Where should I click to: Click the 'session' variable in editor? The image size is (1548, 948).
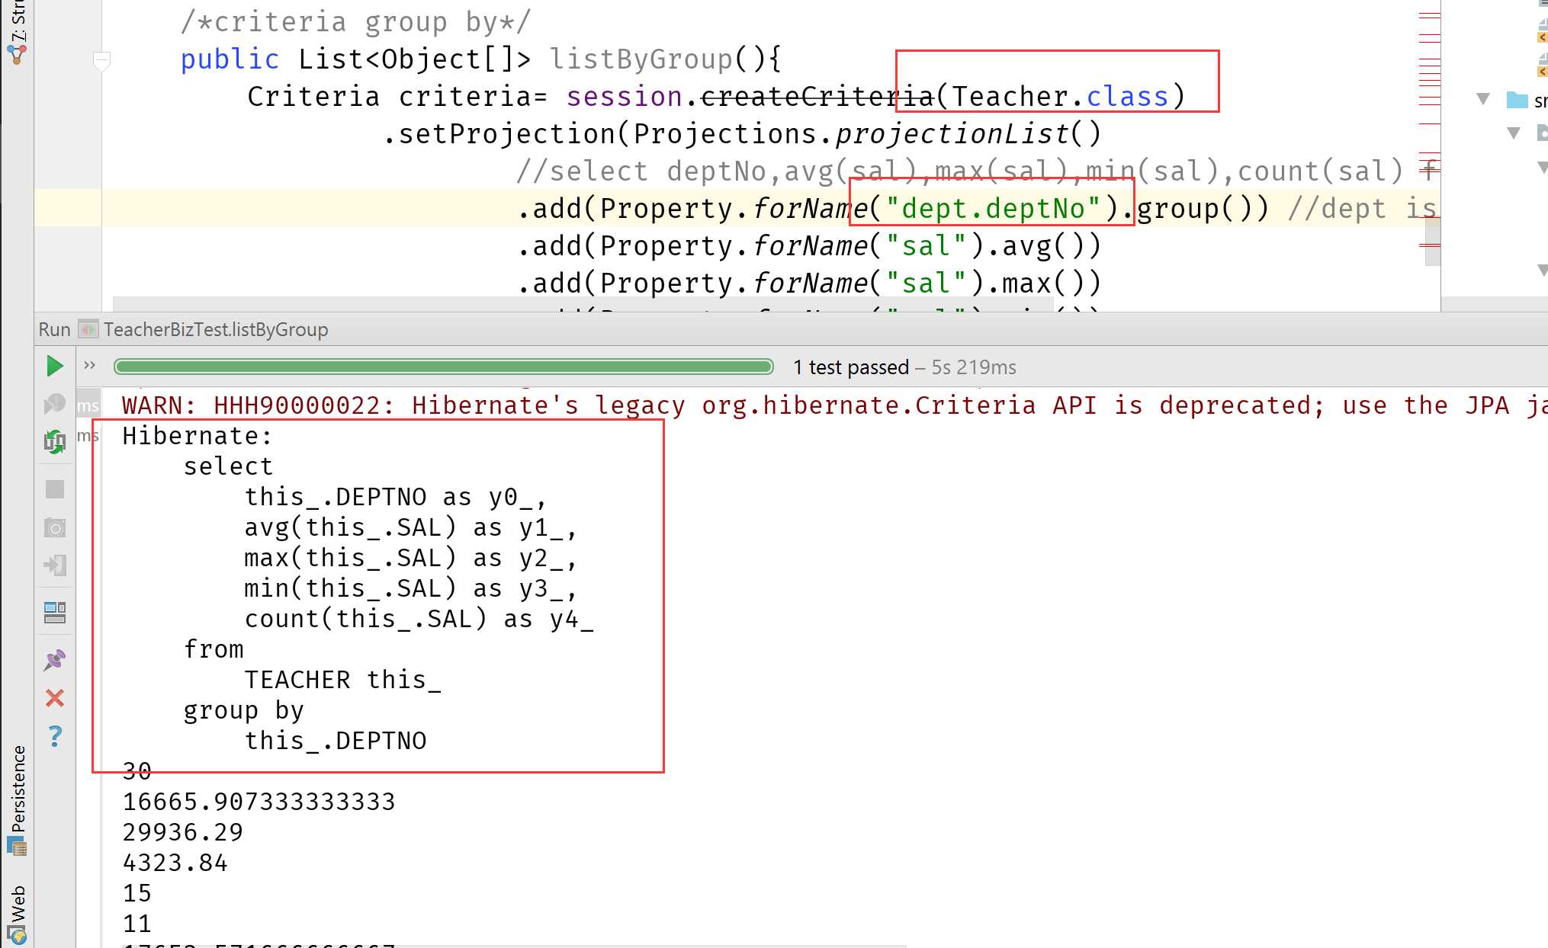pos(624,96)
